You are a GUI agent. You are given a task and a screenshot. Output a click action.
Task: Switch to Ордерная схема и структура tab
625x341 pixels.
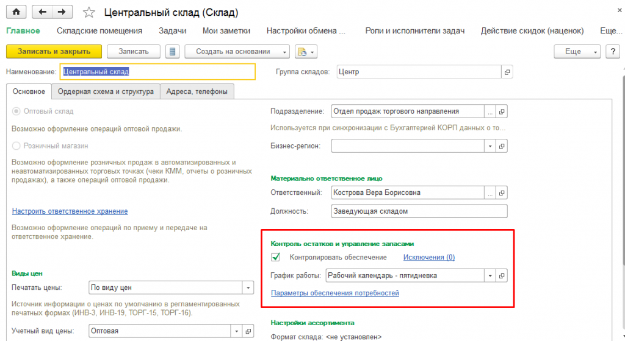[x=106, y=91]
